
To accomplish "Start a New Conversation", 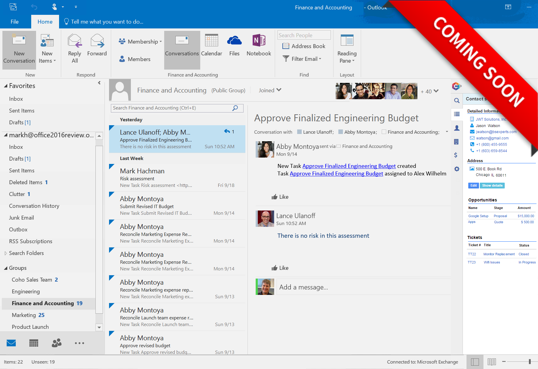I will pyautogui.click(x=19, y=50).
